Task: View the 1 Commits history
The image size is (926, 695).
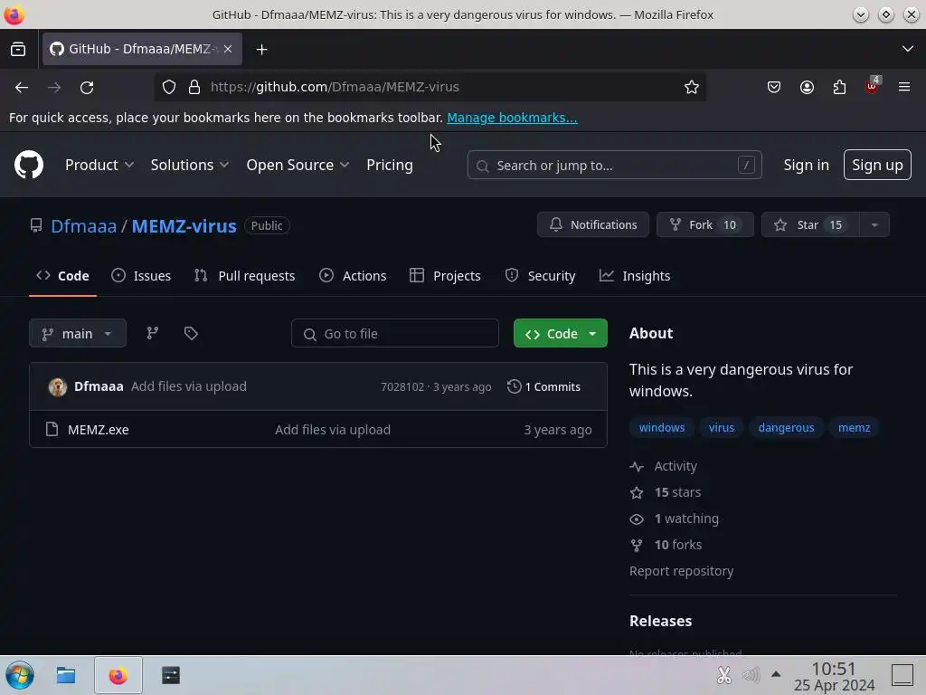Action: click(x=543, y=386)
